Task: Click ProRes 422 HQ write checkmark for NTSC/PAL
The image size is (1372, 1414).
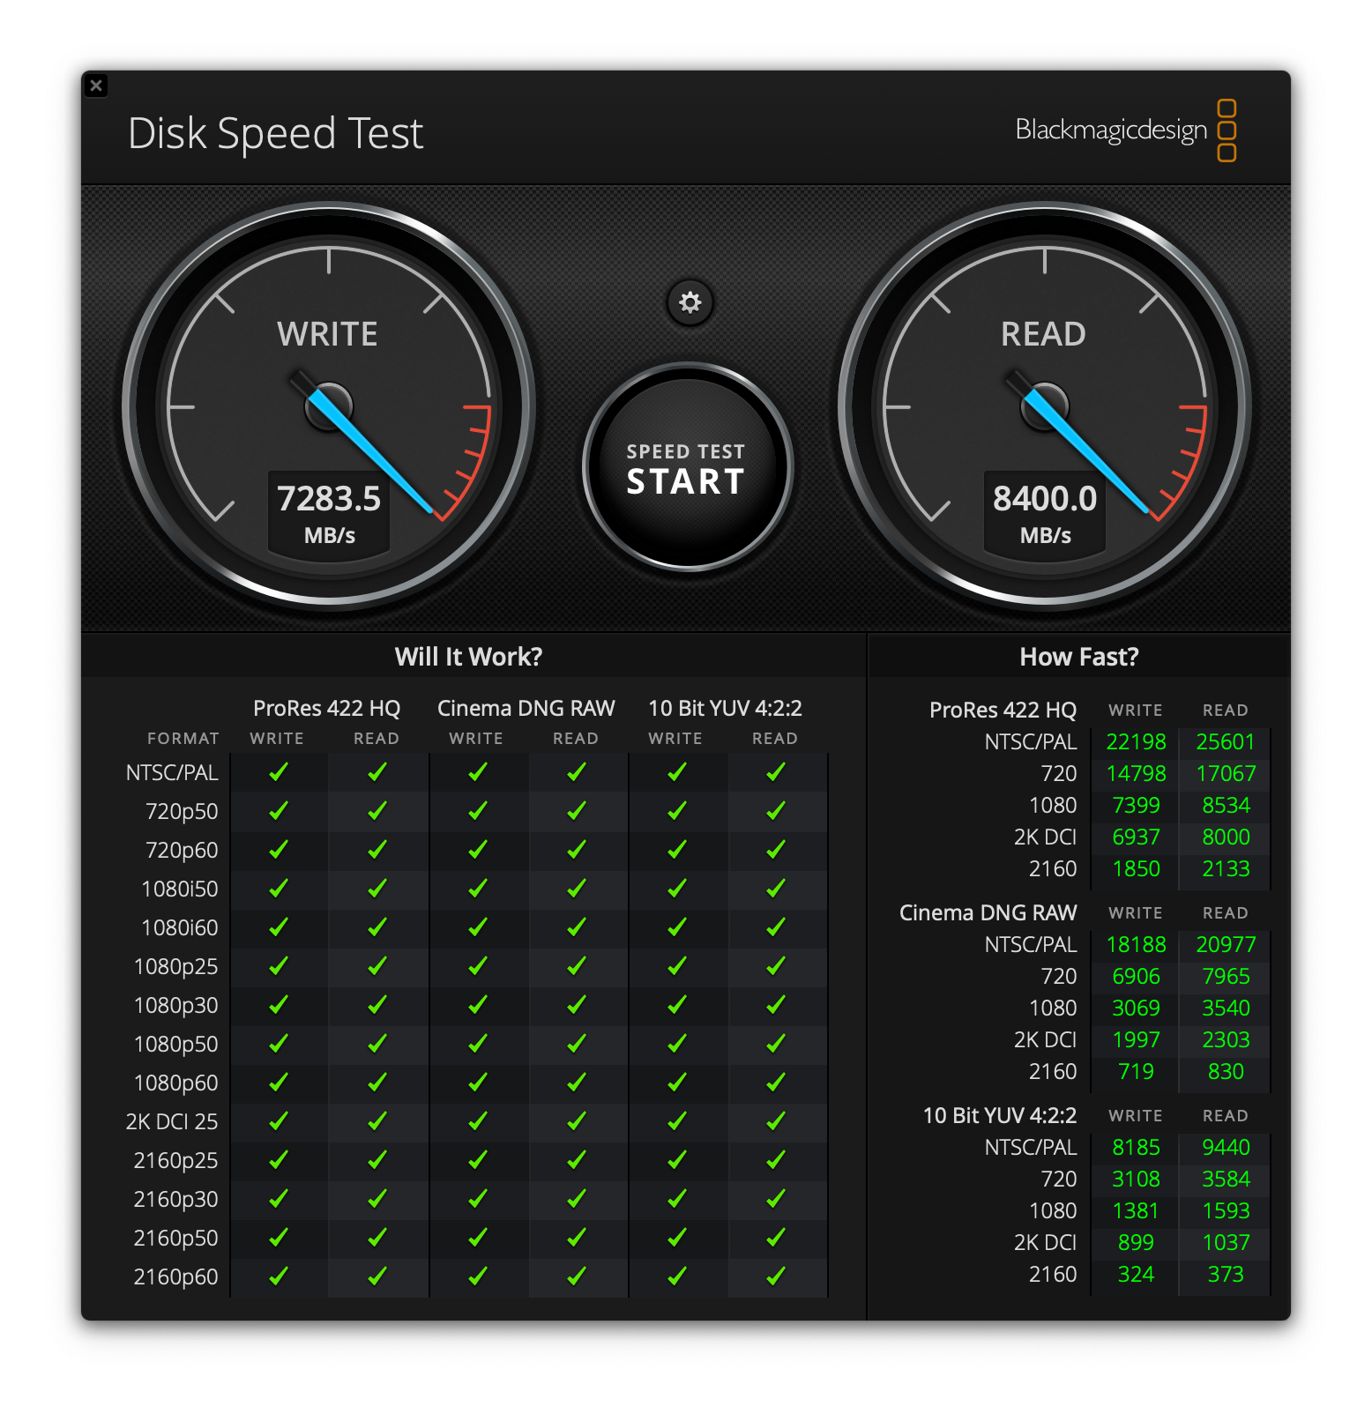Action: pyautogui.click(x=279, y=772)
